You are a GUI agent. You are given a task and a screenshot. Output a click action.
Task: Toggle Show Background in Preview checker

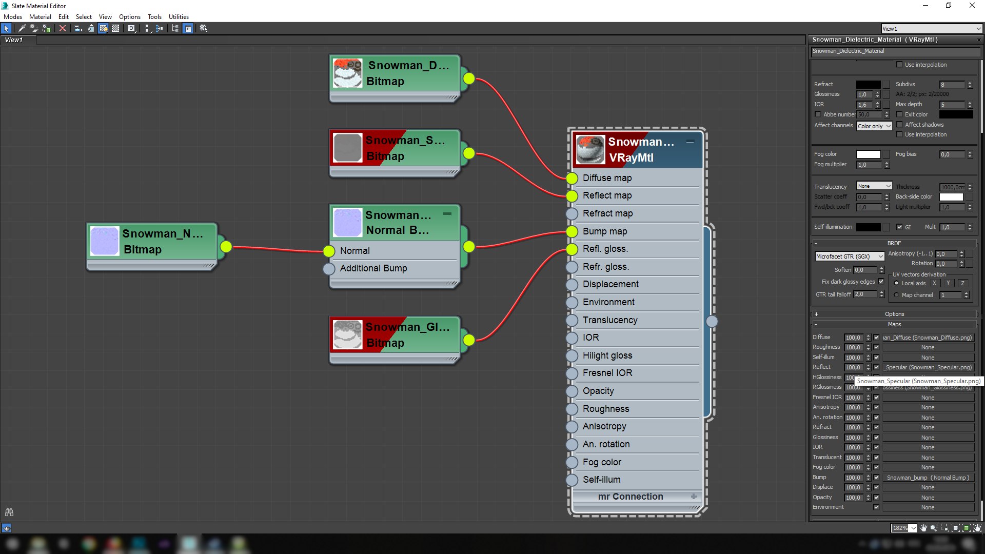click(x=115, y=28)
